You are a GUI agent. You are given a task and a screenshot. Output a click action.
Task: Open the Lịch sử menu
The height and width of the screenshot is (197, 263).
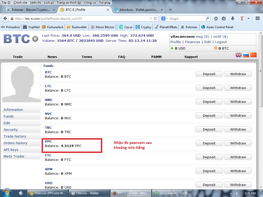click(x=49, y=3)
